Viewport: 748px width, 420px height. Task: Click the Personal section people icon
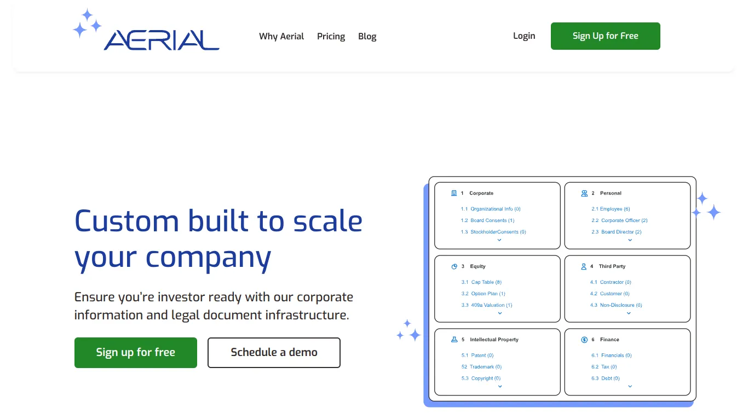click(584, 192)
